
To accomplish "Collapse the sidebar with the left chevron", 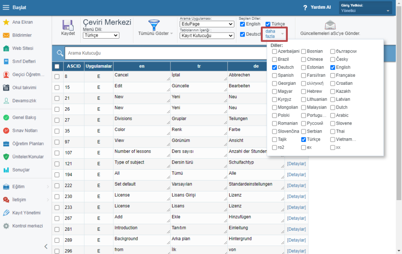I will [46, 247].
